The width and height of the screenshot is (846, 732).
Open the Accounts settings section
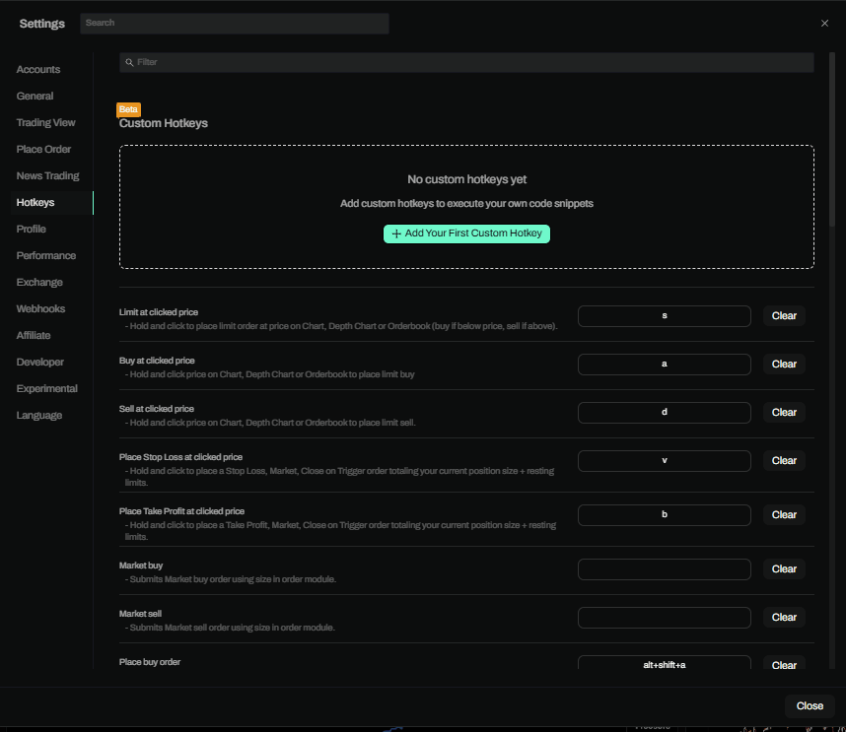(x=38, y=69)
